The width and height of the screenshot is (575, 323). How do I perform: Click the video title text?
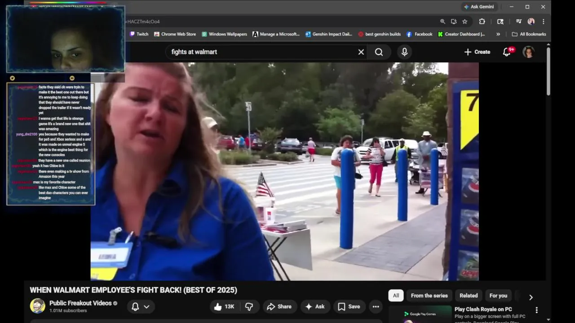click(133, 290)
